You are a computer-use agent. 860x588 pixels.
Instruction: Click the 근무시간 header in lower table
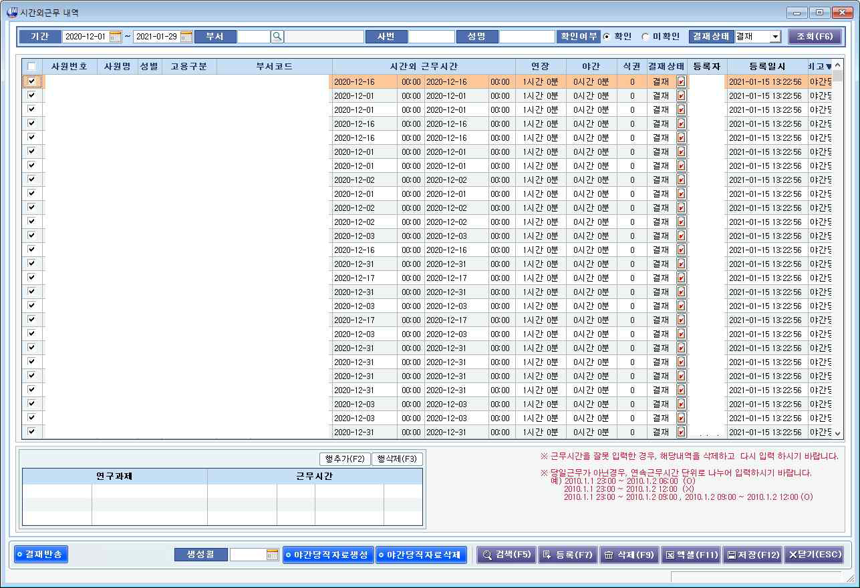[315, 476]
